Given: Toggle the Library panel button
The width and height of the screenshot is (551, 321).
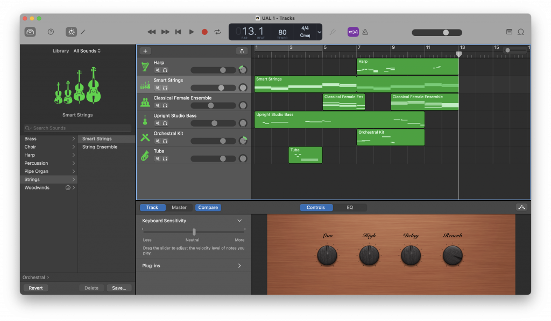Looking at the screenshot, I should [x=30, y=32].
